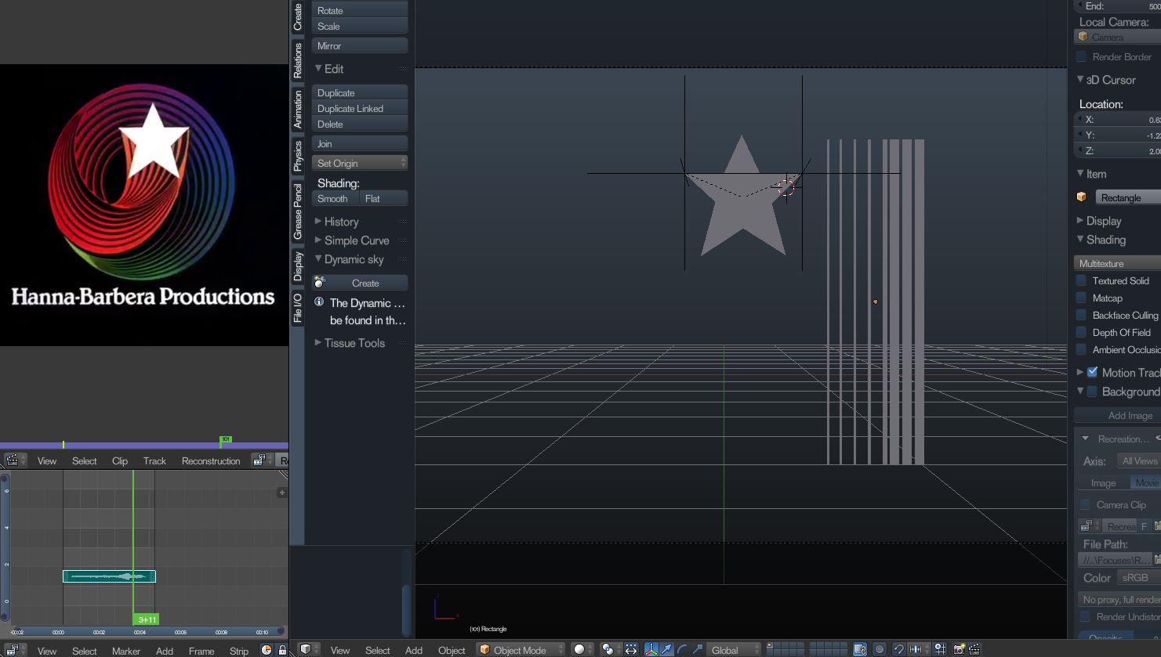Select the Rotate manipulator icon
Screen dimensions: 1161x657
pyautogui.click(x=680, y=649)
